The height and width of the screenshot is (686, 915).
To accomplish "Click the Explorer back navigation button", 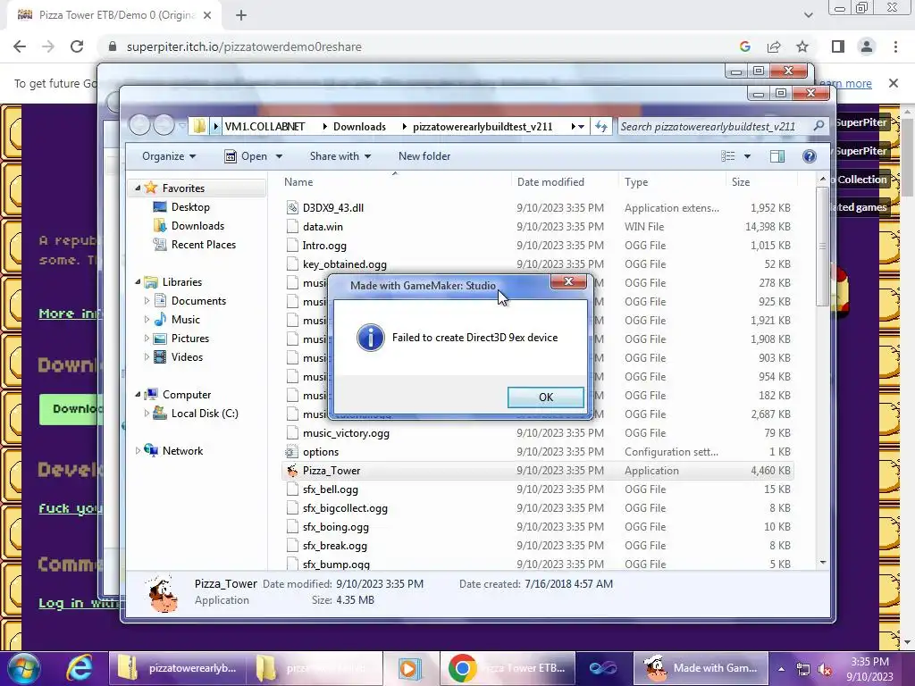I will coord(139,125).
